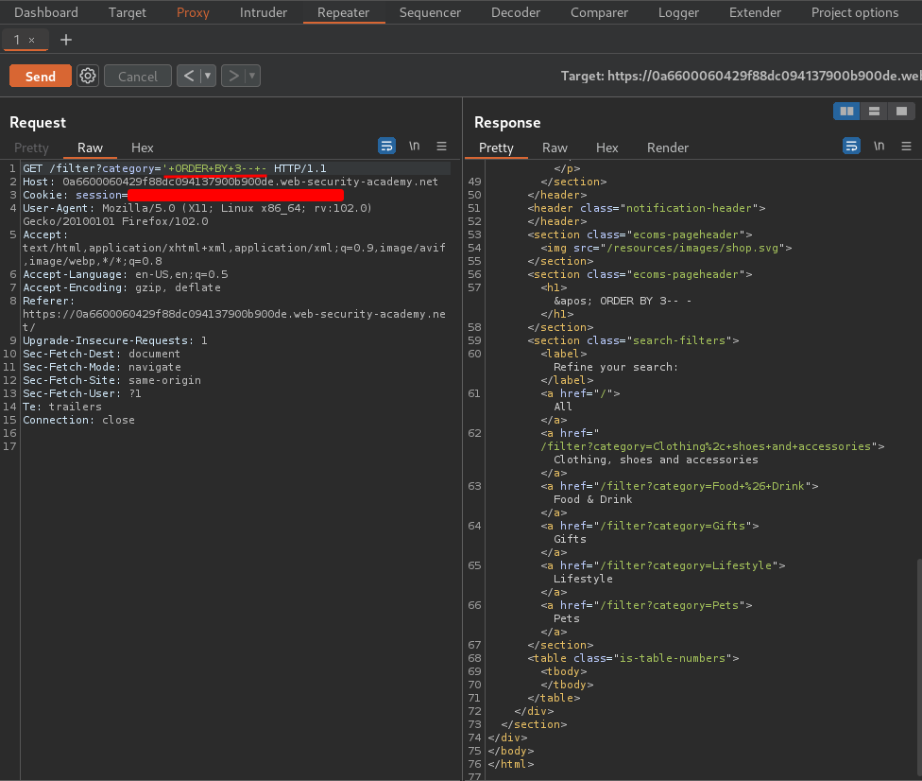Click the /filter?category=Pets href line

point(646,606)
